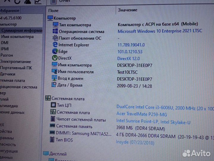This screenshot has width=214, height=161.
Task: Select Разгон in the left tree
Action: pos(7,55)
